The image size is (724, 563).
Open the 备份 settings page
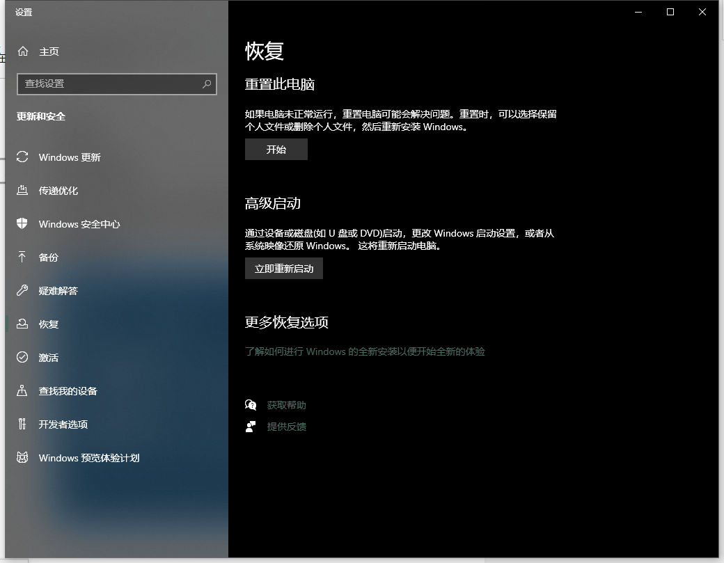pos(49,257)
